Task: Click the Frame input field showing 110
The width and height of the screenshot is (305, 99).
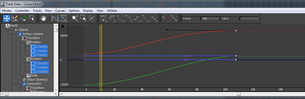Action: coord(210,18)
